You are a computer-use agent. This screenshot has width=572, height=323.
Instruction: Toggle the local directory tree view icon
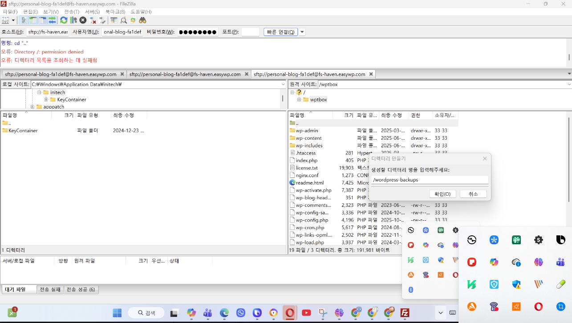tap(33, 20)
